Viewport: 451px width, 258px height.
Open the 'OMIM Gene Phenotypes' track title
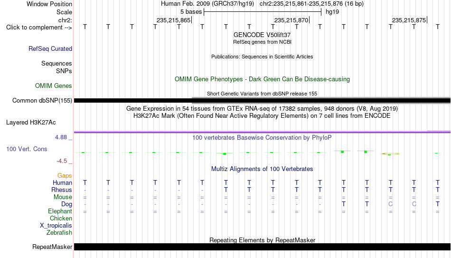tap(262, 79)
